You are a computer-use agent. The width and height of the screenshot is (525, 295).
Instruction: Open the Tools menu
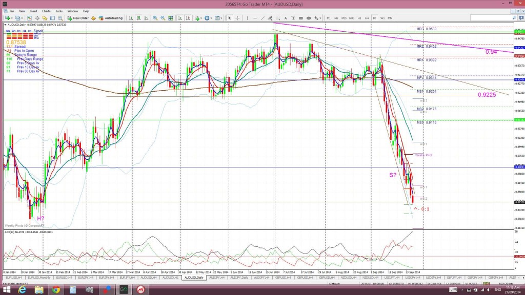(59, 11)
